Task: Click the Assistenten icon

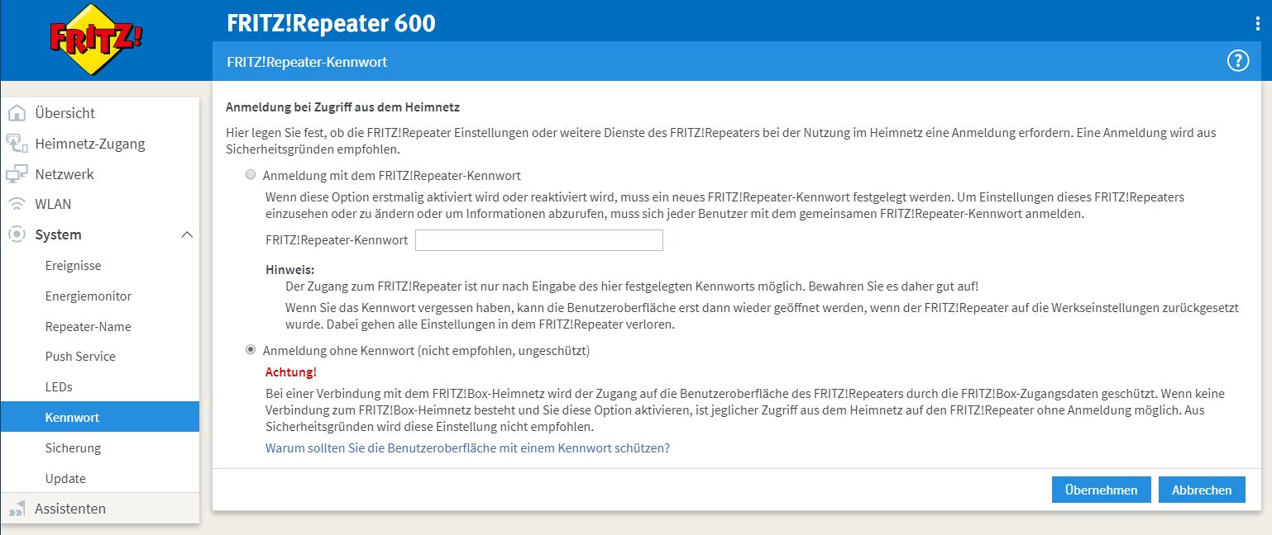Action: coord(17,509)
